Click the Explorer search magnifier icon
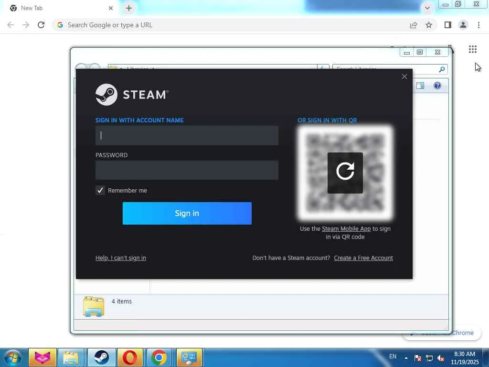The height and width of the screenshot is (367, 489). click(x=442, y=69)
